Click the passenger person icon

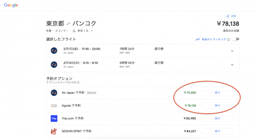pyautogui.click(x=74, y=31)
